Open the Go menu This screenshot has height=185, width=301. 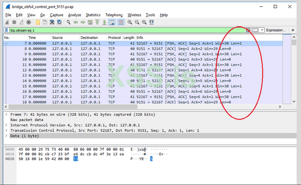point(42,15)
